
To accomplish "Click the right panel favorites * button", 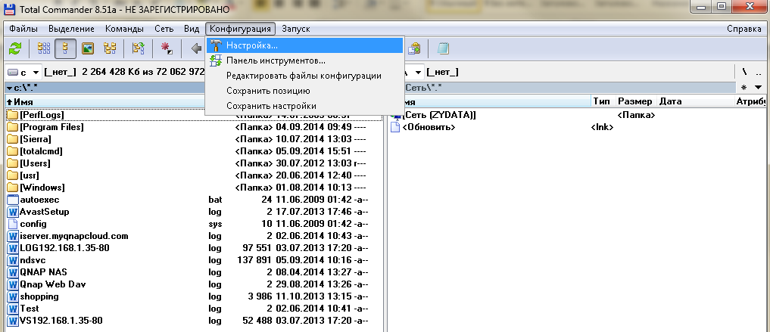I will 744,88.
